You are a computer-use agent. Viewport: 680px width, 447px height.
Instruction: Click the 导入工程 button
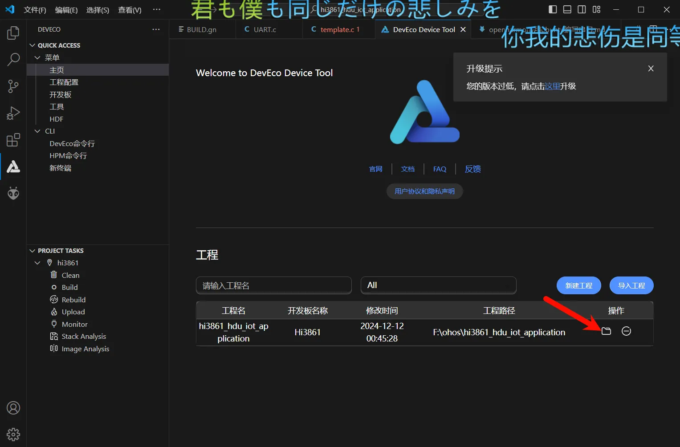point(631,285)
